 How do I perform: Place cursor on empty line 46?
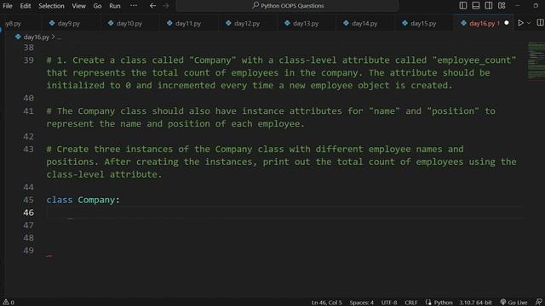click(285, 212)
